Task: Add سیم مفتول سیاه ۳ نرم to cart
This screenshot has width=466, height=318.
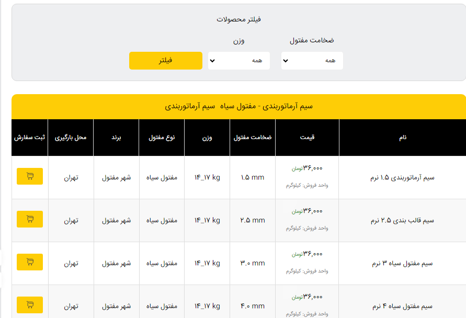Action: (30, 262)
